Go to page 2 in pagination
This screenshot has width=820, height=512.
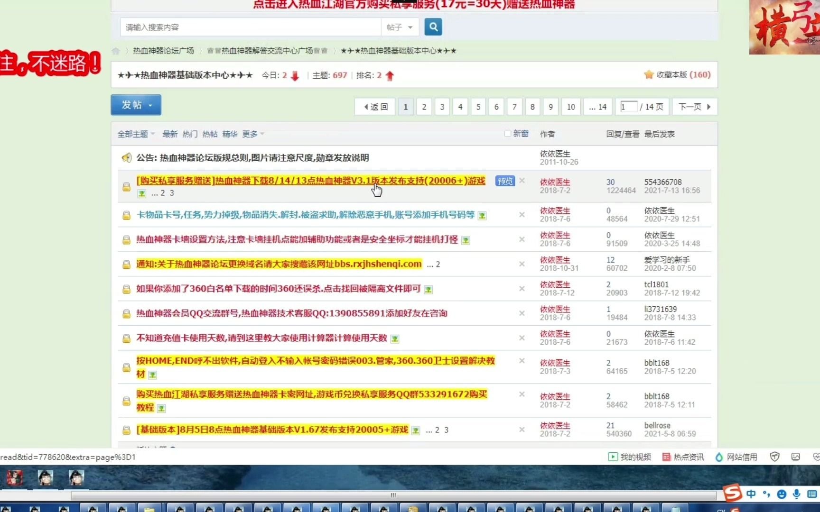point(424,107)
